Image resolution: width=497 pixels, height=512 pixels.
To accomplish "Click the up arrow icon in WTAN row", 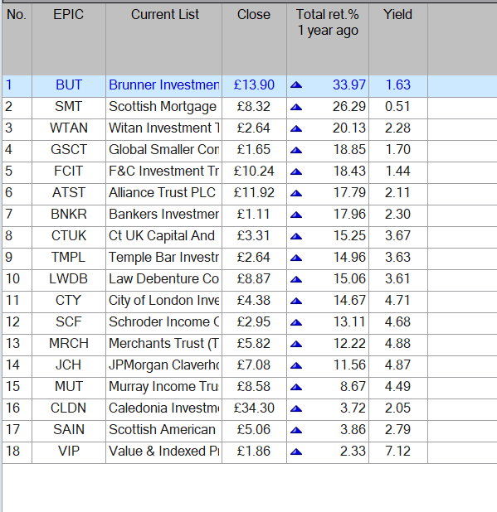I will pos(296,128).
